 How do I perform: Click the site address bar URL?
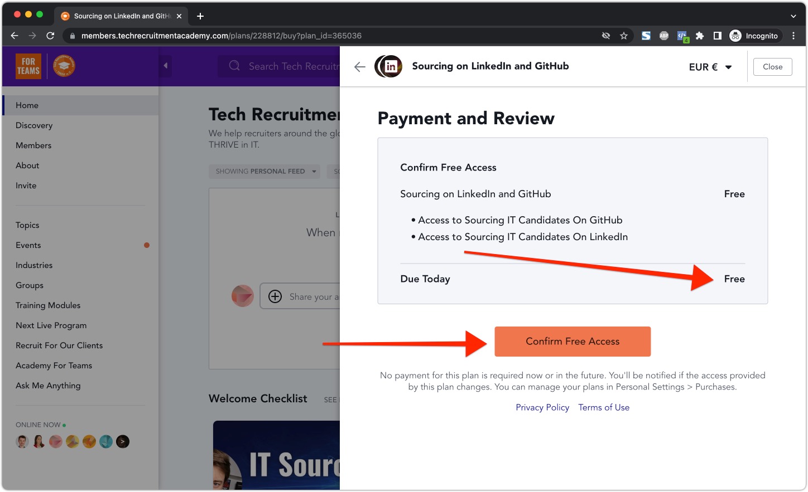(x=222, y=36)
